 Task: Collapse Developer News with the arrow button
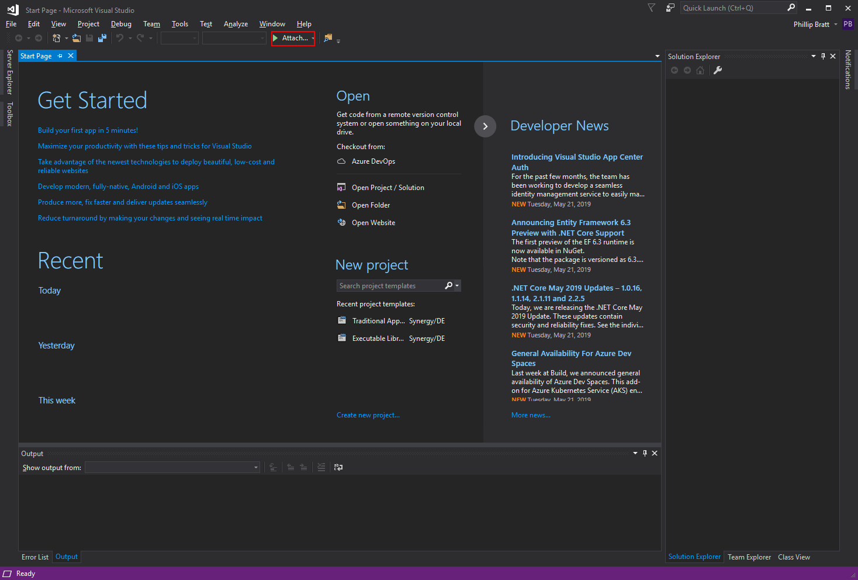[x=485, y=126]
